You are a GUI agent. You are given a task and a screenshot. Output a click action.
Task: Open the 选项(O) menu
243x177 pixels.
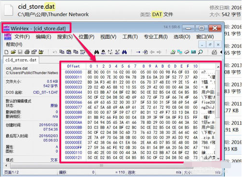182,37
